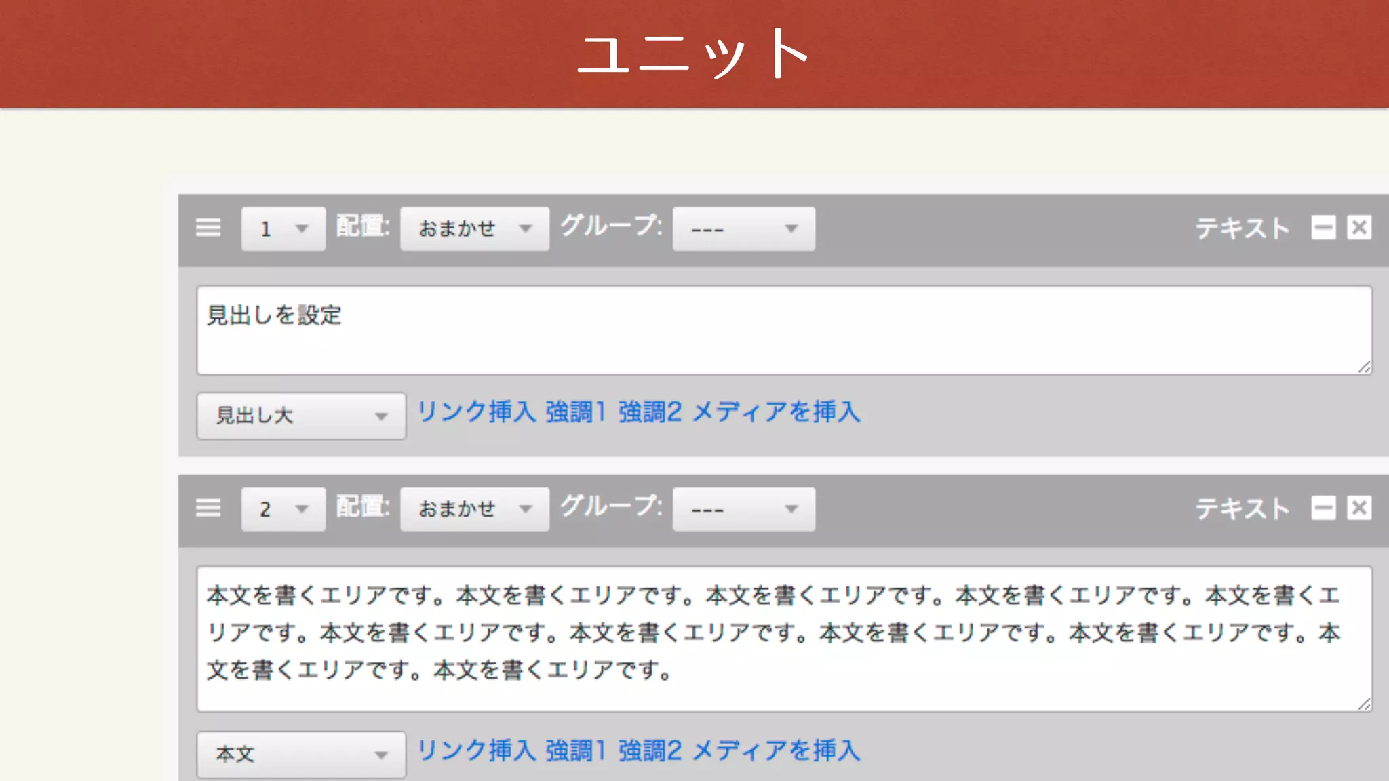Focus the textarea containing 見出しを設定
1389x781 pixels.
[785, 330]
